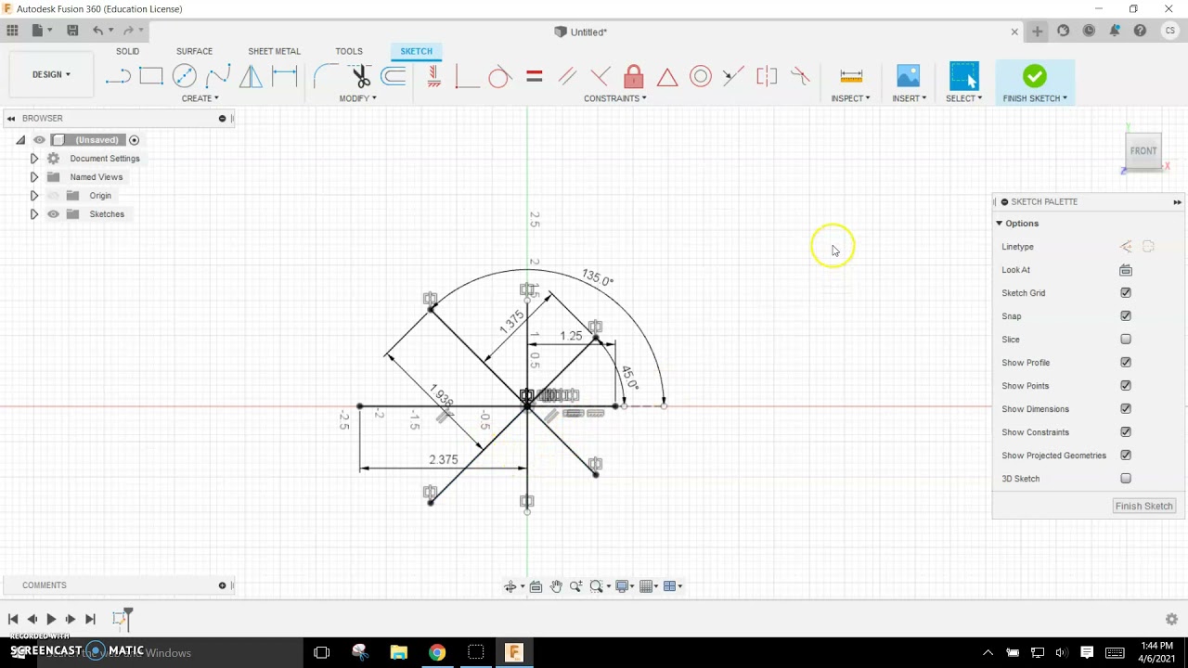Screen dimensions: 1188x668
Task: Switch to the SURFACE tab
Action: click(194, 51)
